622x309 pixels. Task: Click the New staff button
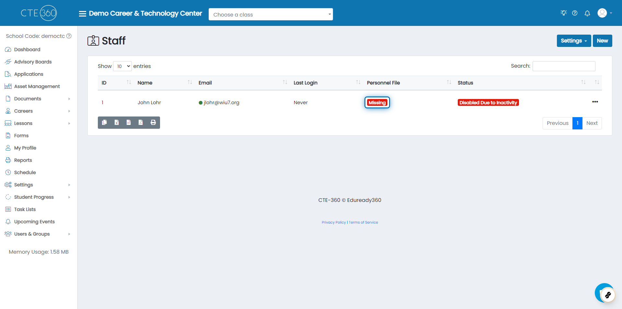(602, 41)
